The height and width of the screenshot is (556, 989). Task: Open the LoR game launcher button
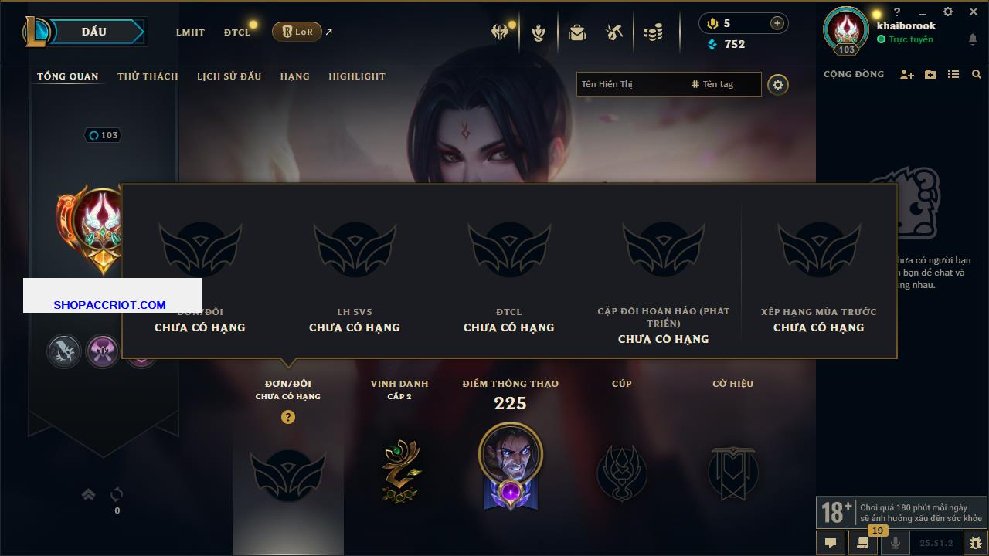[297, 32]
